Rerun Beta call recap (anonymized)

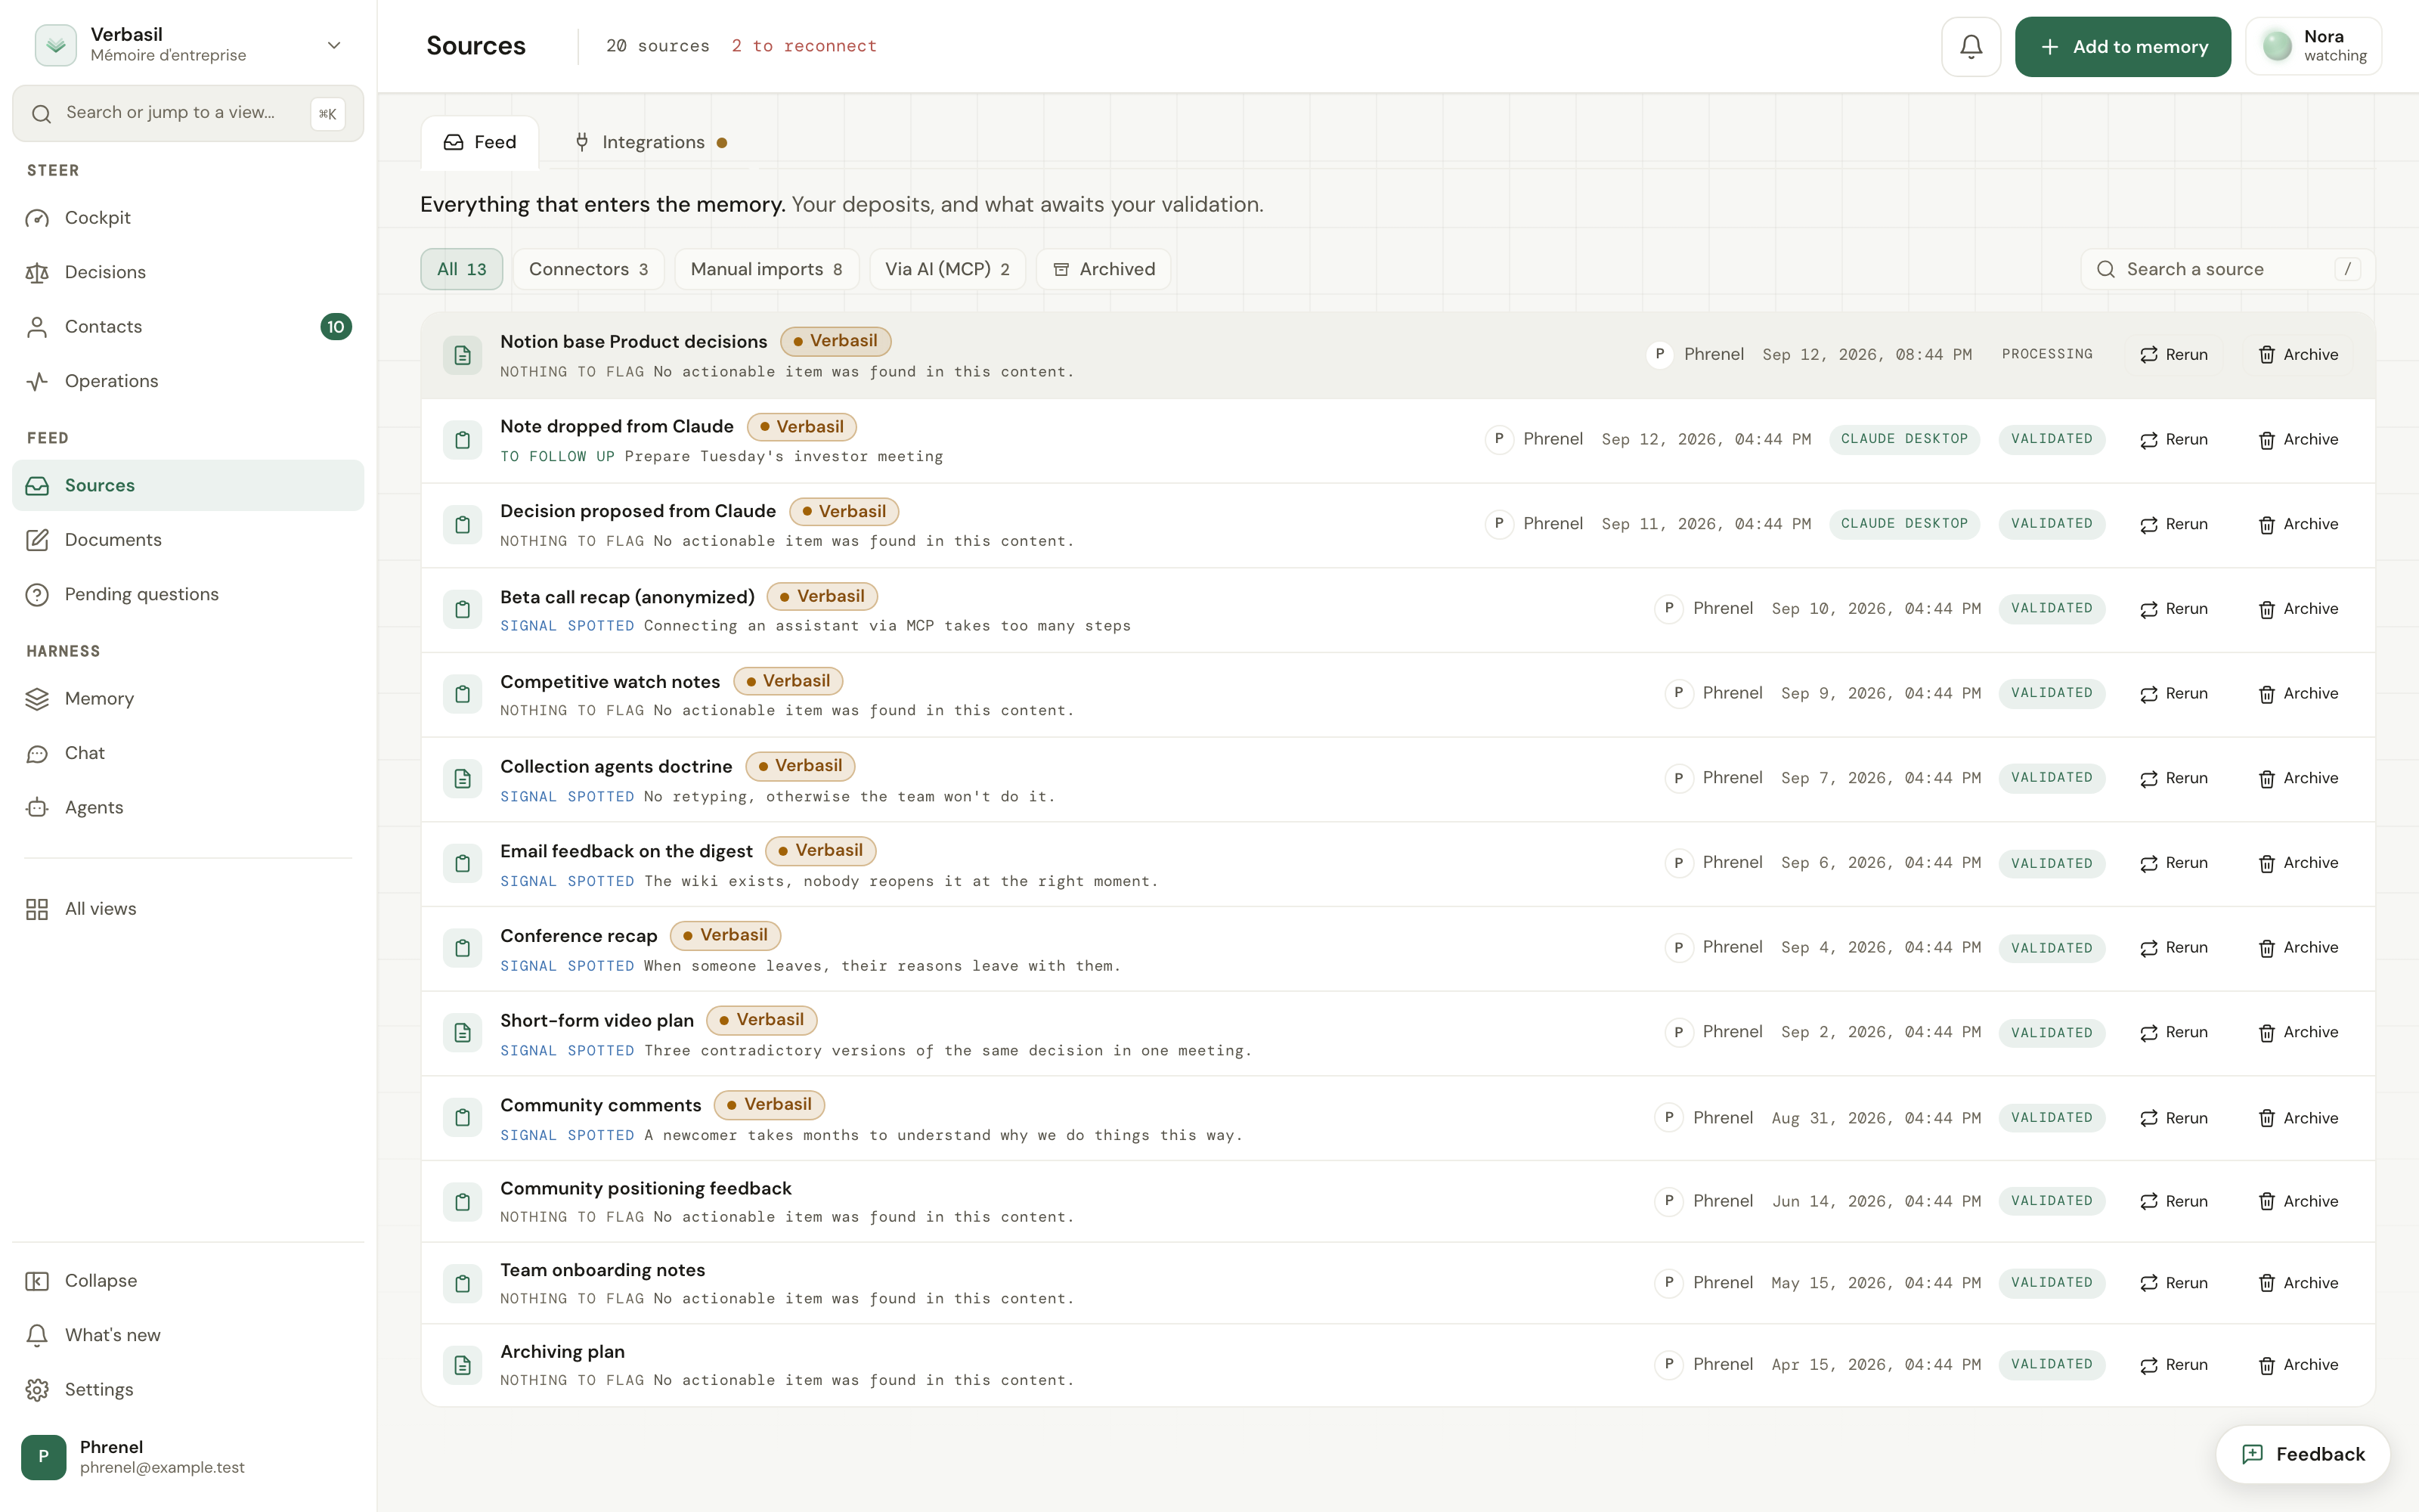[2173, 609]
